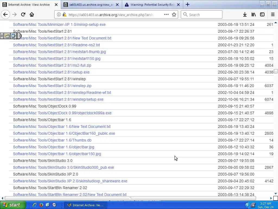Download ns2-full.zip link
This screenshot has height=209, width=278.
(52, 65)
